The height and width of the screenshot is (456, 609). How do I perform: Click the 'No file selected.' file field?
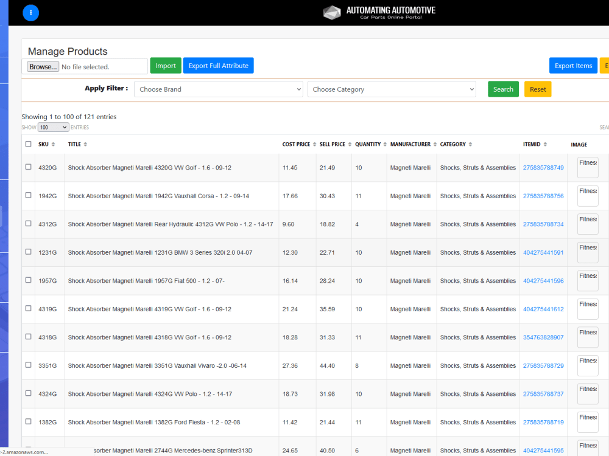85,67
